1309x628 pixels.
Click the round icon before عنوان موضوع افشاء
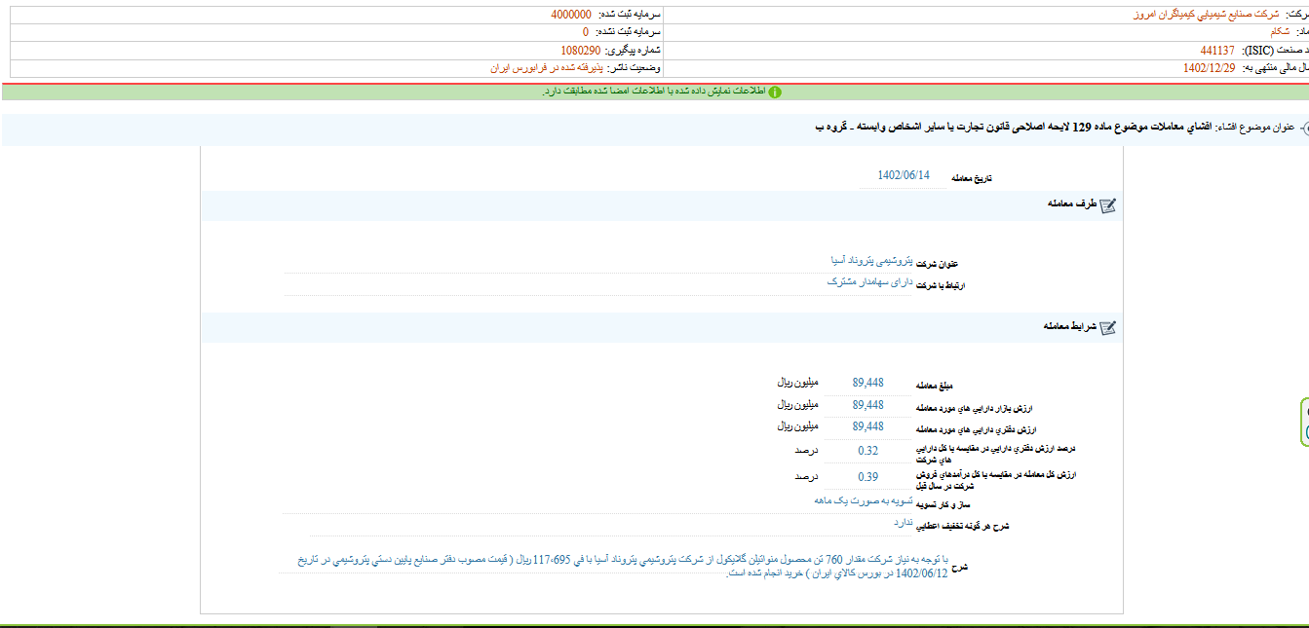click(1303, 129)
